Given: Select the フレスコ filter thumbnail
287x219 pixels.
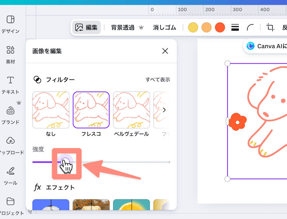Looking at the screenshot, I should tap(91, 110).
